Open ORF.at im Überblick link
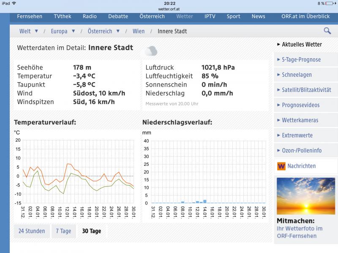The image size is (338, 253). [305, 16]
